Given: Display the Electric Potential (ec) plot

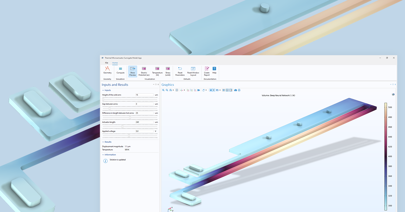Looking at the screenshot, I should (x=143, y=71).
